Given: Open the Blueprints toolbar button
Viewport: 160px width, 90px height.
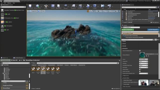Looking at the screenshot, I should click(73, 6).
